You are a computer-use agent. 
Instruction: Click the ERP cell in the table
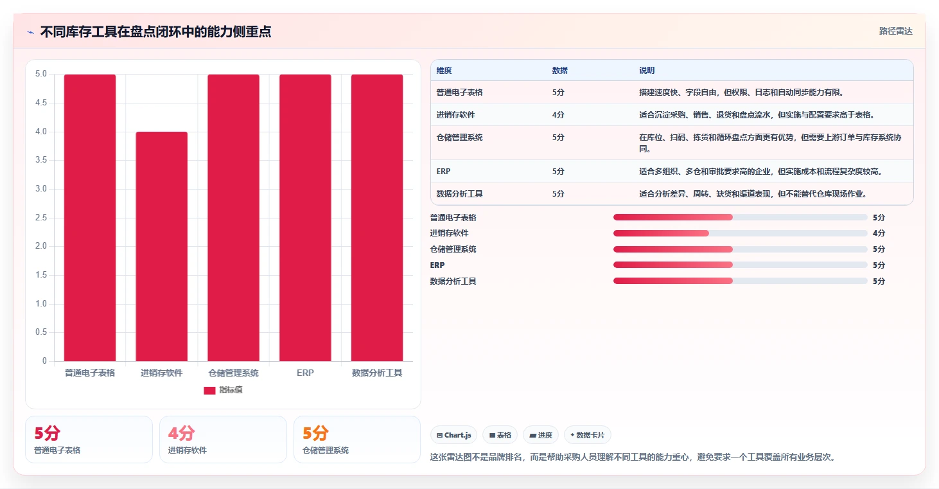[x=443, y=172]
